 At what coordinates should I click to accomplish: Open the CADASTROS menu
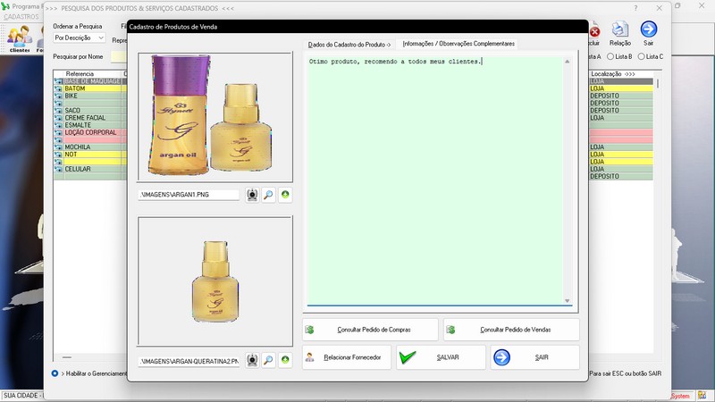[x=21, y=16]
